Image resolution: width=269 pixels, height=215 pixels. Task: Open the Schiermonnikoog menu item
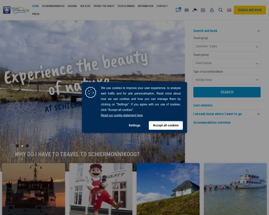click(53, 6)
